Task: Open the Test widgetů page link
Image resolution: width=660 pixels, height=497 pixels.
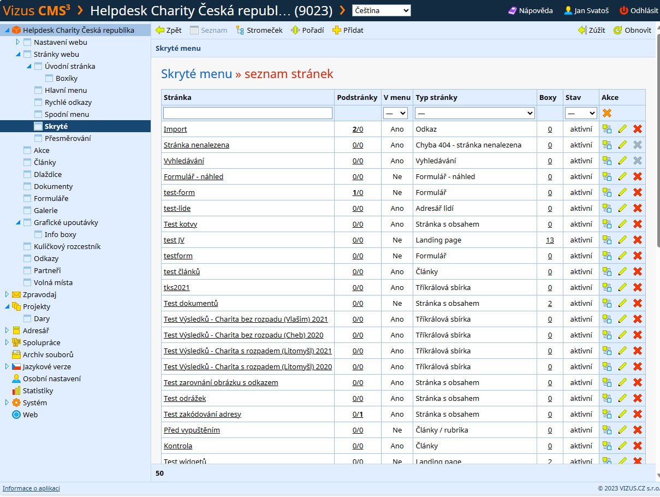Action: pyautogui.click(x=185, y=461)
